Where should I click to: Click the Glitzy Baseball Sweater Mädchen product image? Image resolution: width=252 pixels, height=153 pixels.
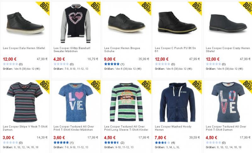pyautogui.click(x=76, y=24)
